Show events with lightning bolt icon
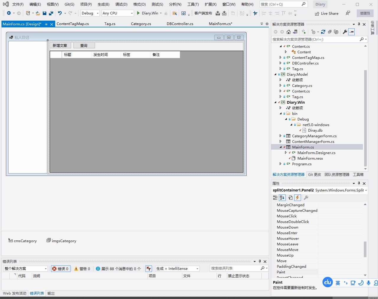This screenshot has height=299, width=378. [297, 198]
